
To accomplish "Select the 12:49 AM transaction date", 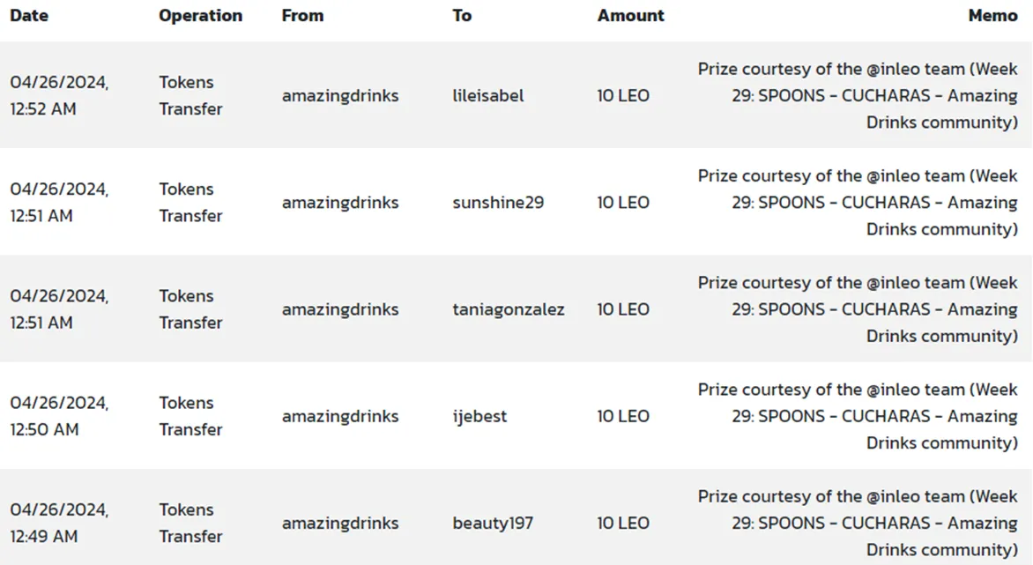I will click(59, 523).
